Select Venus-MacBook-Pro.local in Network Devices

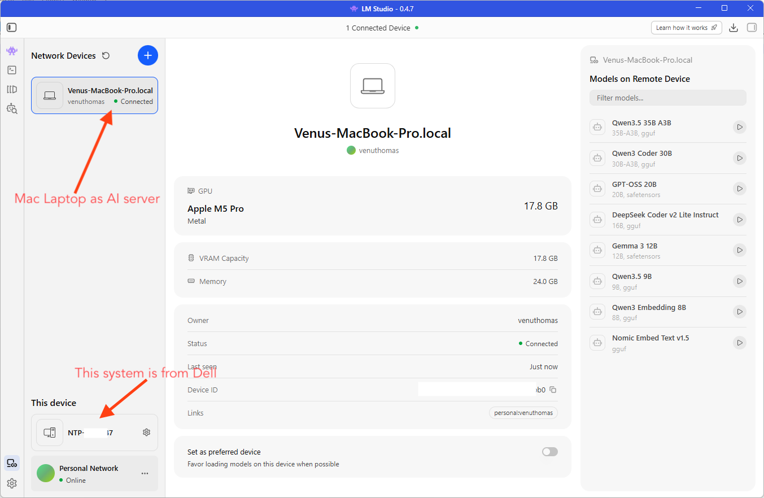click(x=94, y=95)
